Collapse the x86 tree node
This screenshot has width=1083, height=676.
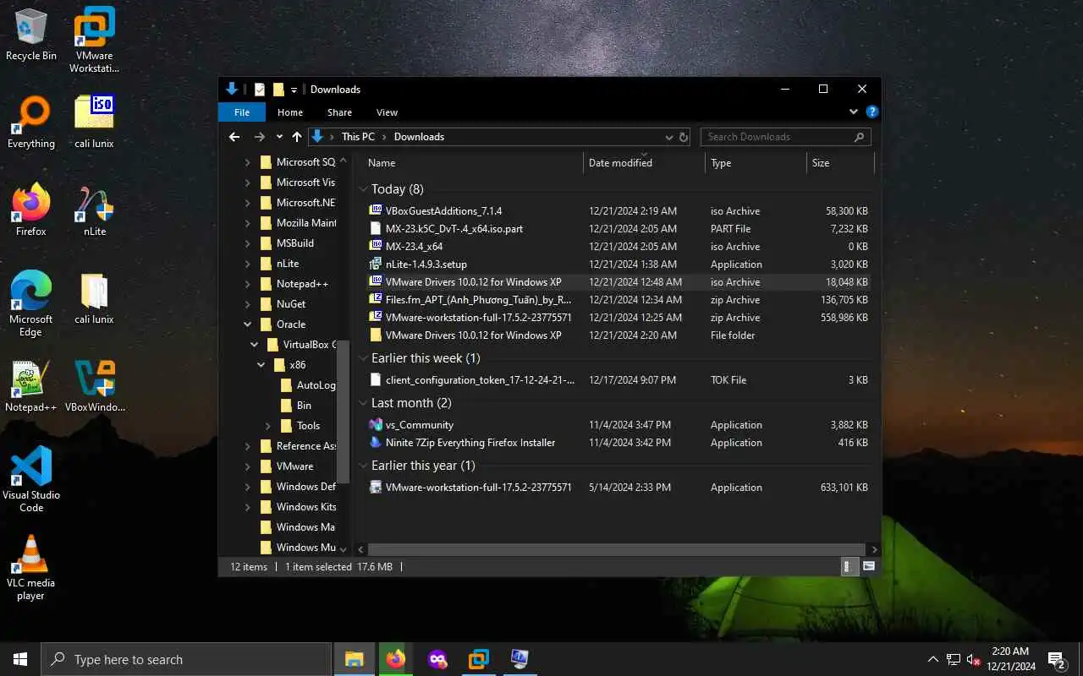[x=261, y=365]
